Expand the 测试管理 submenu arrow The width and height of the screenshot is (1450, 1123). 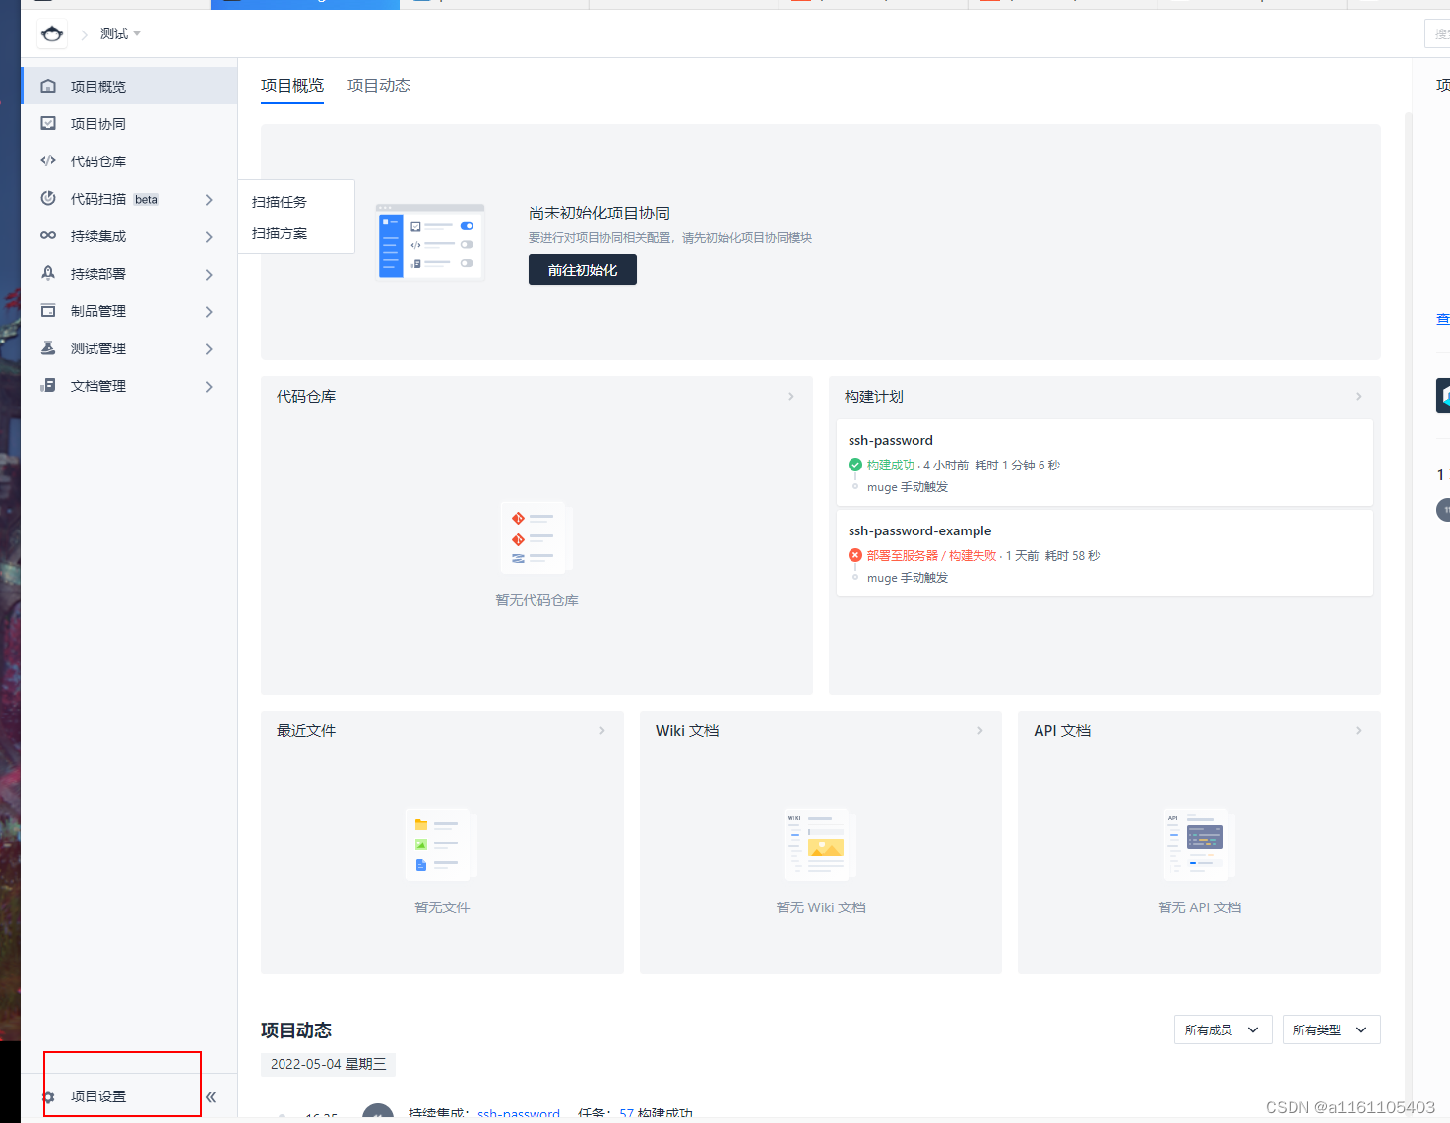tap(209, 348)
